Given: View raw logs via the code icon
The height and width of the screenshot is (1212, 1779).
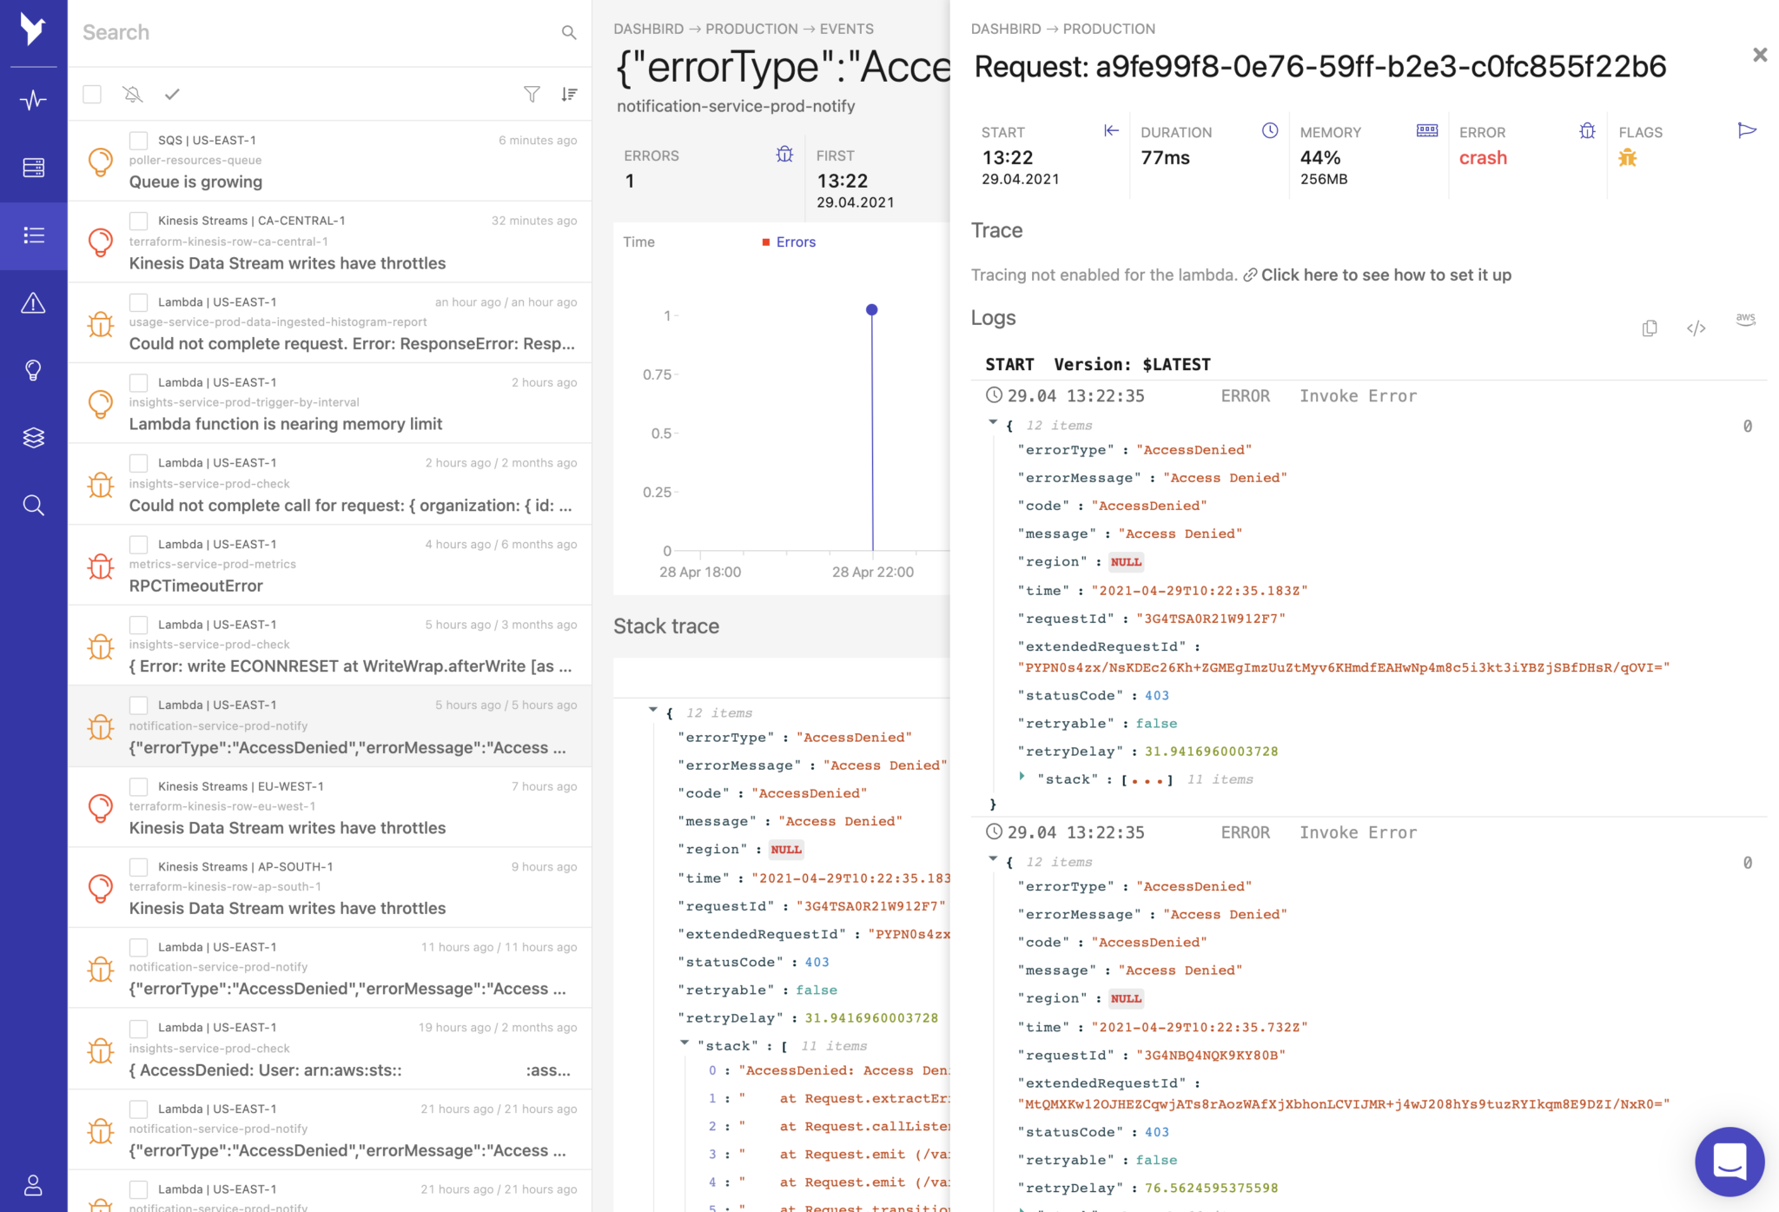Looking at the screenshot, I should click(x=1696, y=328).
